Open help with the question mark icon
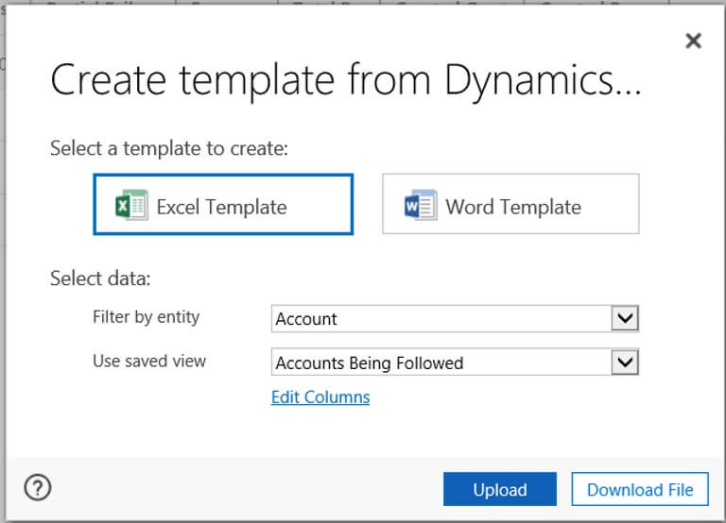Screen dimensions: 726x523 click(38, 487)
